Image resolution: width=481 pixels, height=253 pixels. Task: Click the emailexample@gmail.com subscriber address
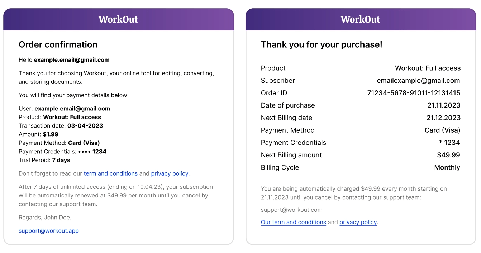(x=418, y=80)
